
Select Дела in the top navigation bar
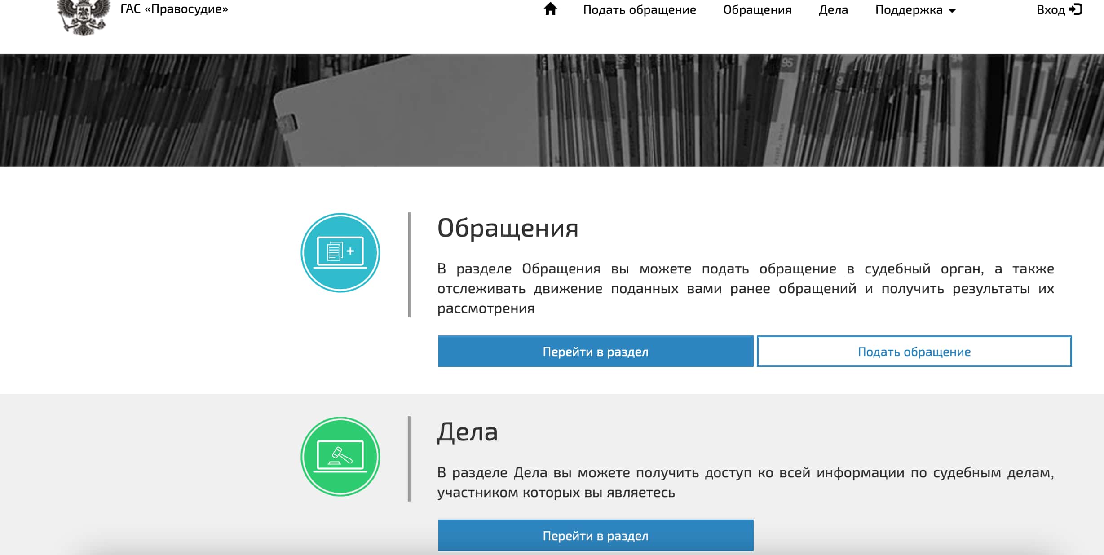pyautogui.click(x=833, y=10)
